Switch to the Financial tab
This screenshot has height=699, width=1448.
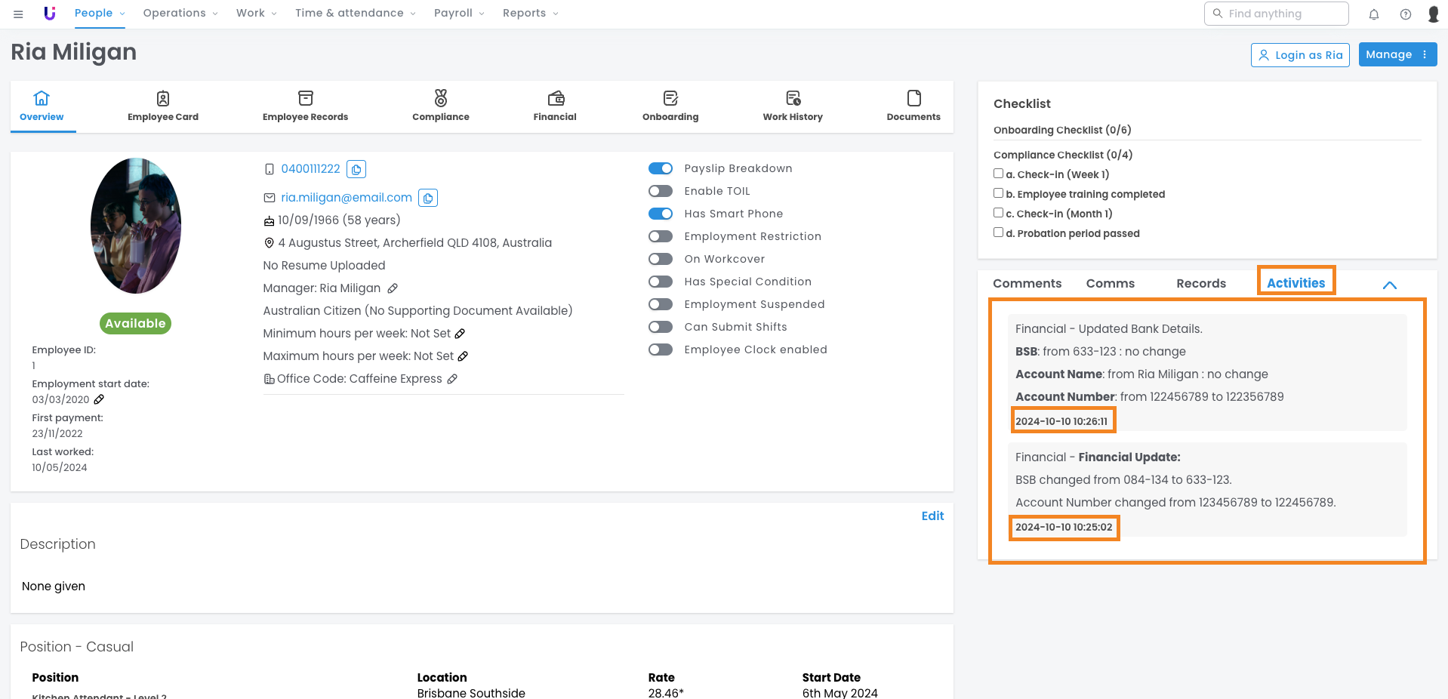coord(555,106)
